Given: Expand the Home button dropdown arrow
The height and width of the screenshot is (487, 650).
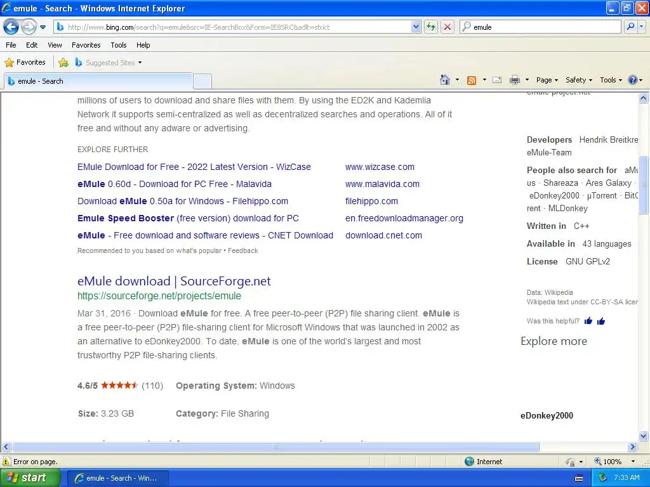Looking at the screenshot, I should [457, 79].
